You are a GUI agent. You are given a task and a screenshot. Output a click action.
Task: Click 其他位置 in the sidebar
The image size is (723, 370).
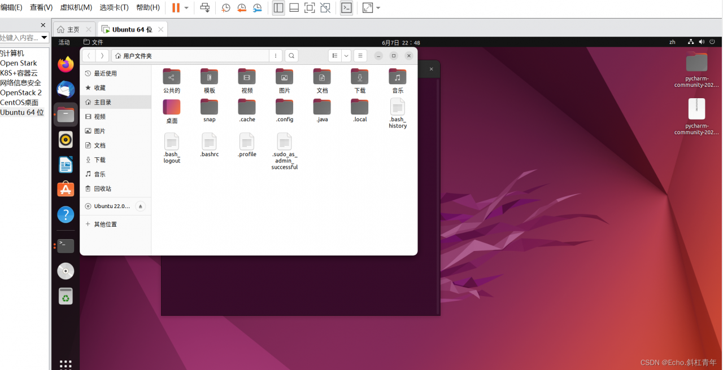click(x=105, y=224)
